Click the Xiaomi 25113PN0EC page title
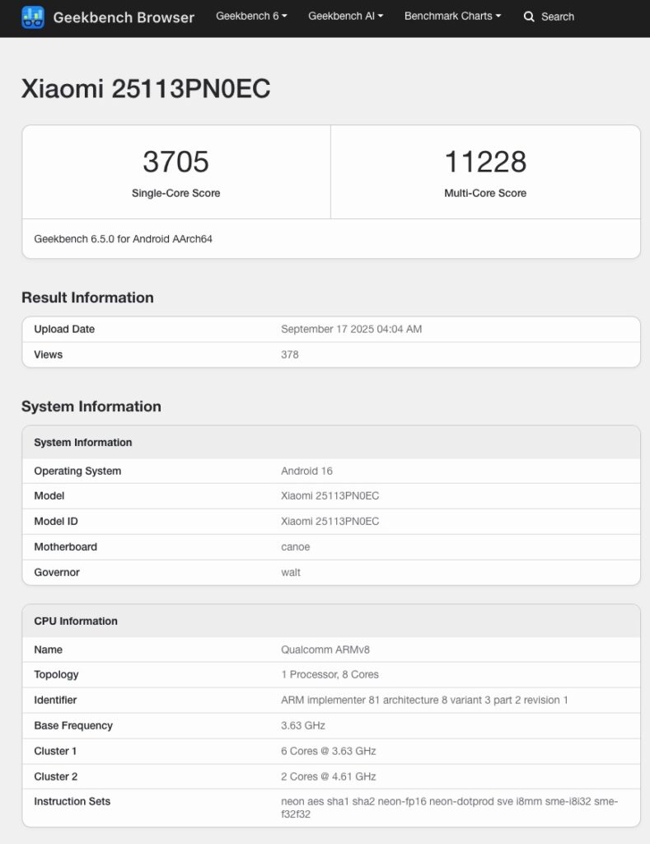Screen dimensions: 650x844 point(146,89)
